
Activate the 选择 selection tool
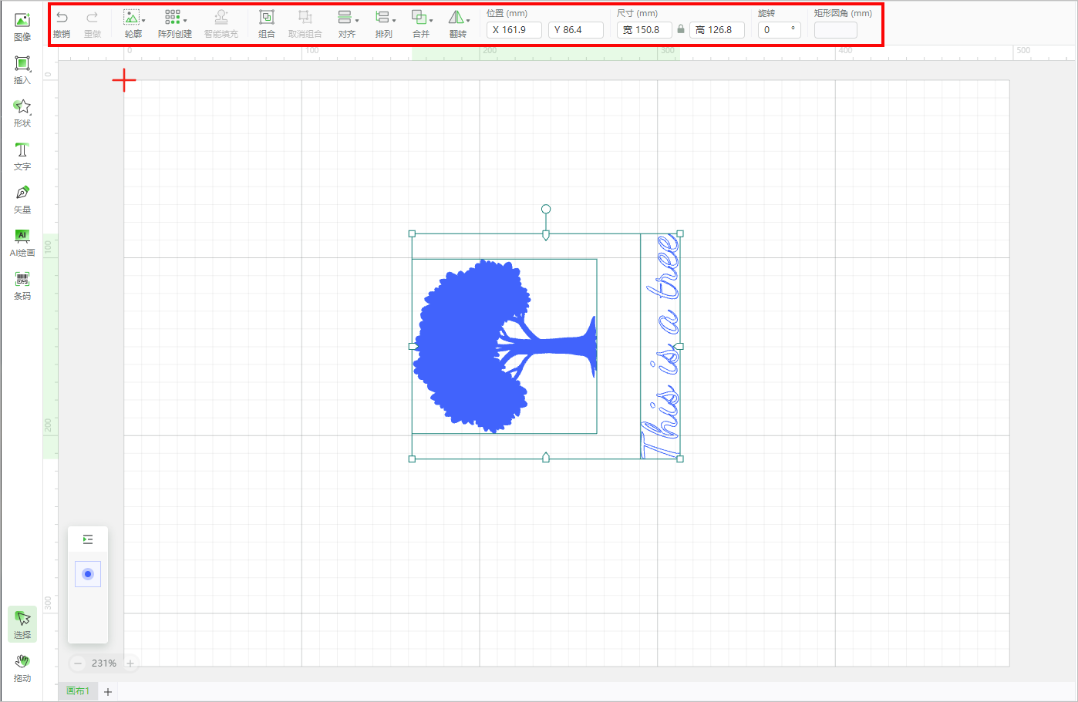click(x=22, y=624)
